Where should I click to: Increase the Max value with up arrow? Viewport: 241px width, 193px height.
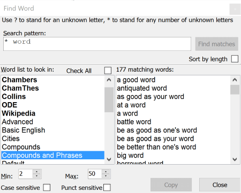click(106, 172)
